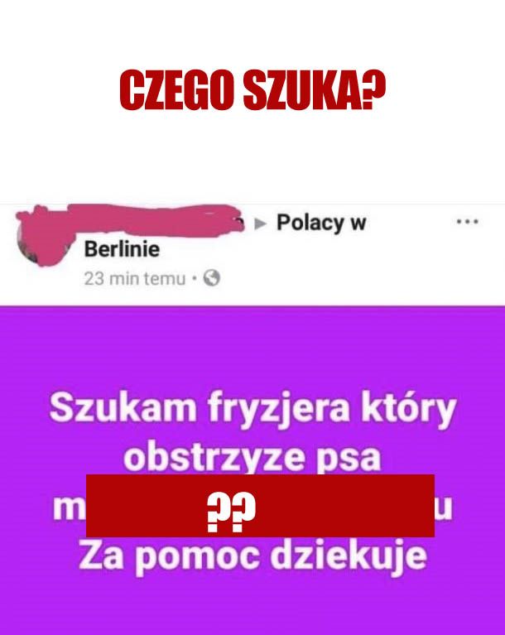Open the pink-scribbled profile avatar

tap(41, 239)
